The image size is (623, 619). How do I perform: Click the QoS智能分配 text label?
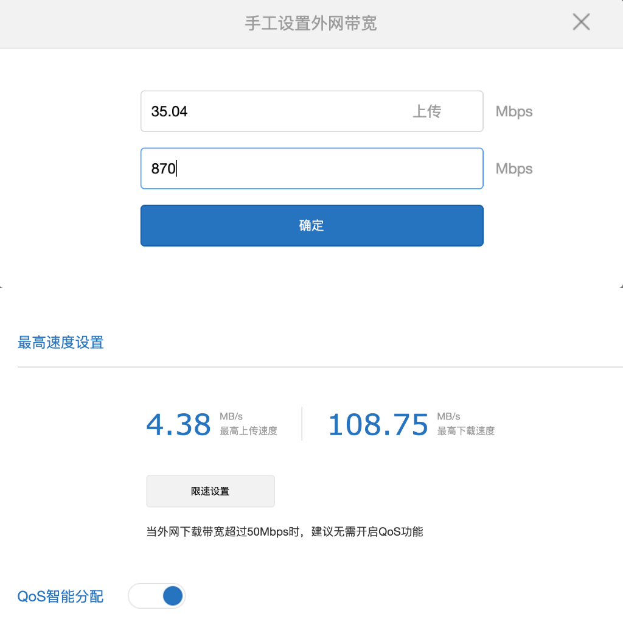(59, 596)
